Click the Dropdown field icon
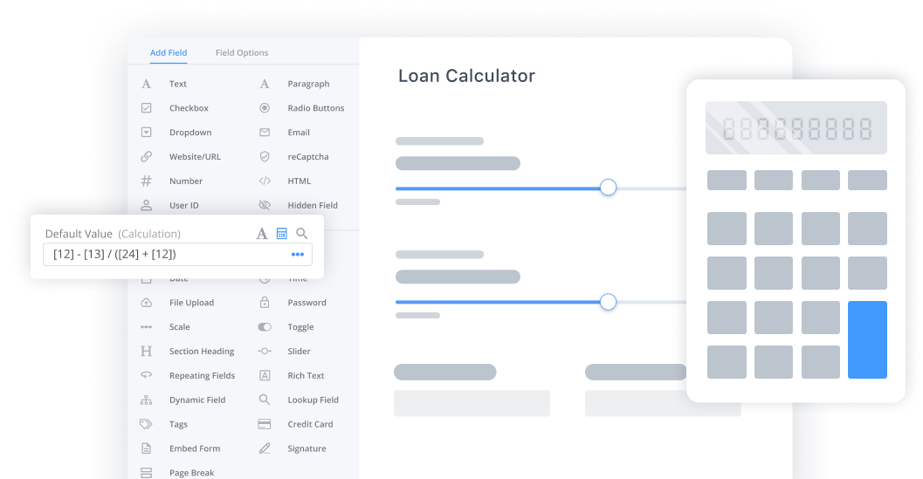The image size is (923, 479). [146, 133]
